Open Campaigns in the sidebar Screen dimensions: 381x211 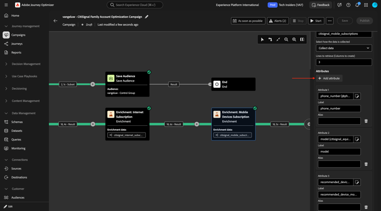pos(18,35)
